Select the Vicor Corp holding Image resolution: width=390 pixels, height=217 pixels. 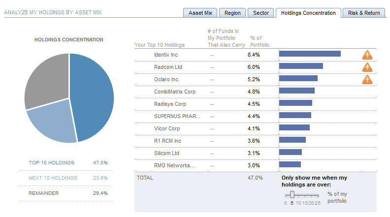(x=166, y=128)
